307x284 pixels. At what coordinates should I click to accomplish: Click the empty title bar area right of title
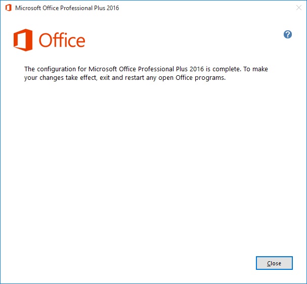point(202,8)
